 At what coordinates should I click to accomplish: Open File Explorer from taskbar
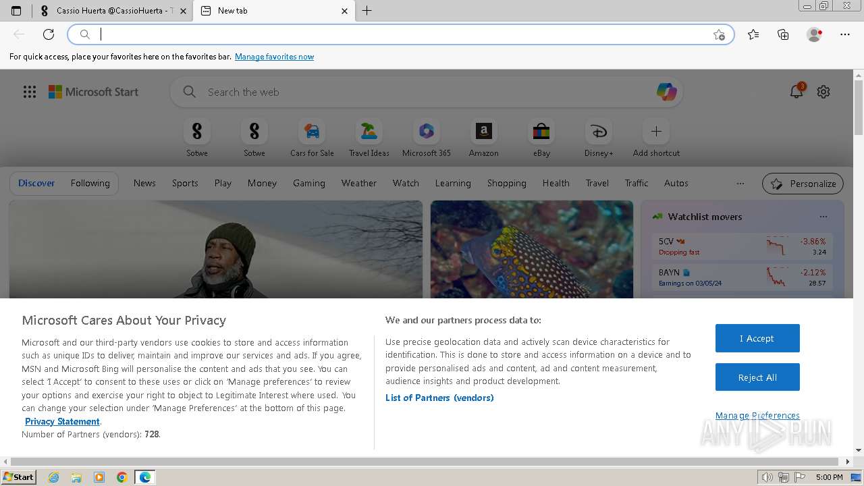pos(76,477)
